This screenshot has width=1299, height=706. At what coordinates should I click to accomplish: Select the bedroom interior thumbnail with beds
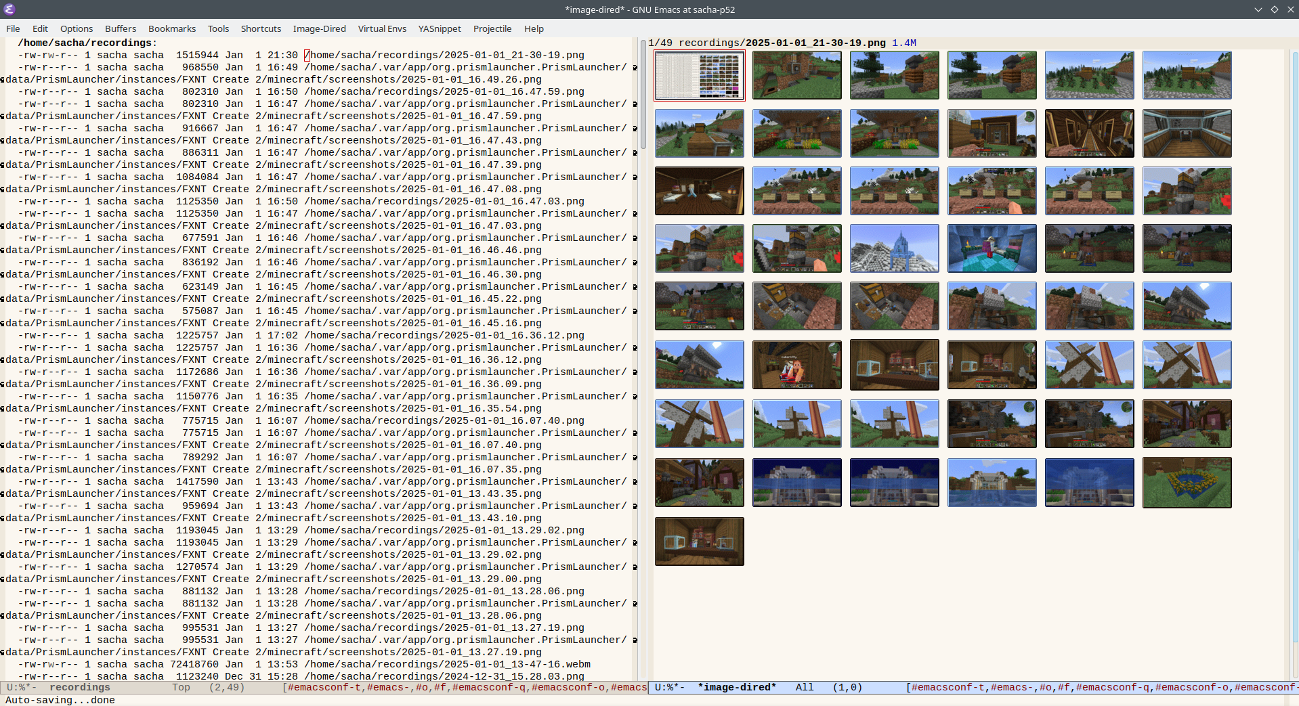coord(700,191)
